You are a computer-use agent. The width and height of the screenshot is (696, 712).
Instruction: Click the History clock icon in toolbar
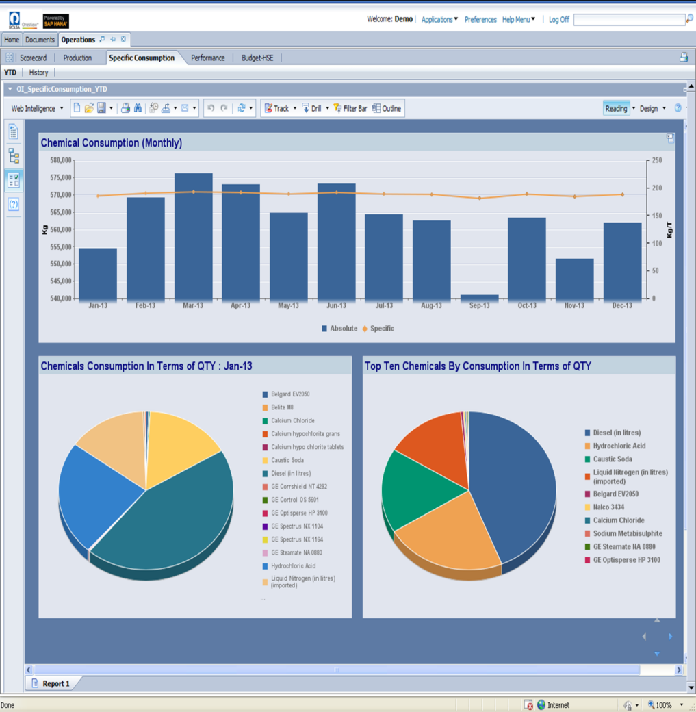pos(154,108)
